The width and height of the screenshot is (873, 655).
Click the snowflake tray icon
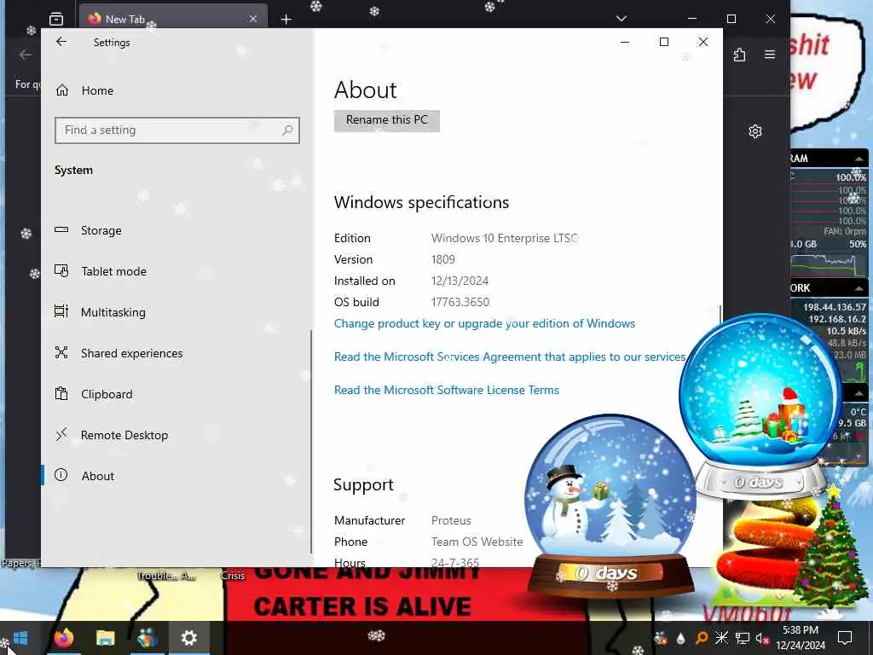click(x=722, y=638)
